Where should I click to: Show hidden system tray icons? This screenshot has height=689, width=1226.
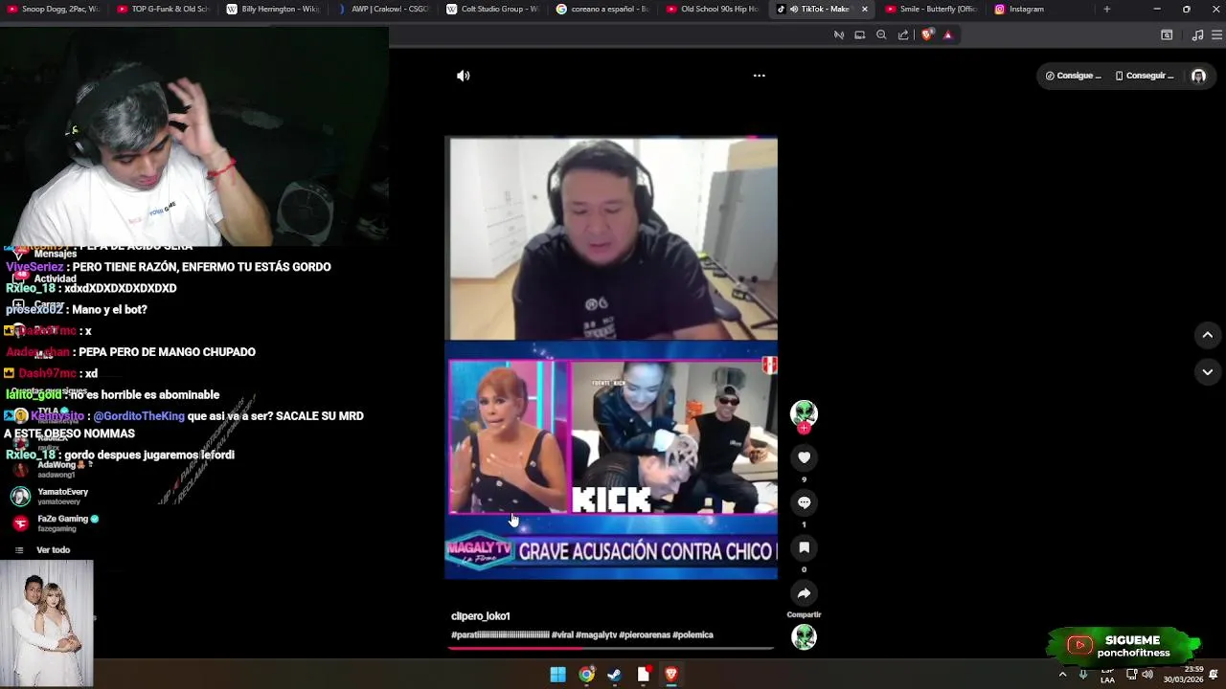tap(1062, 675)
